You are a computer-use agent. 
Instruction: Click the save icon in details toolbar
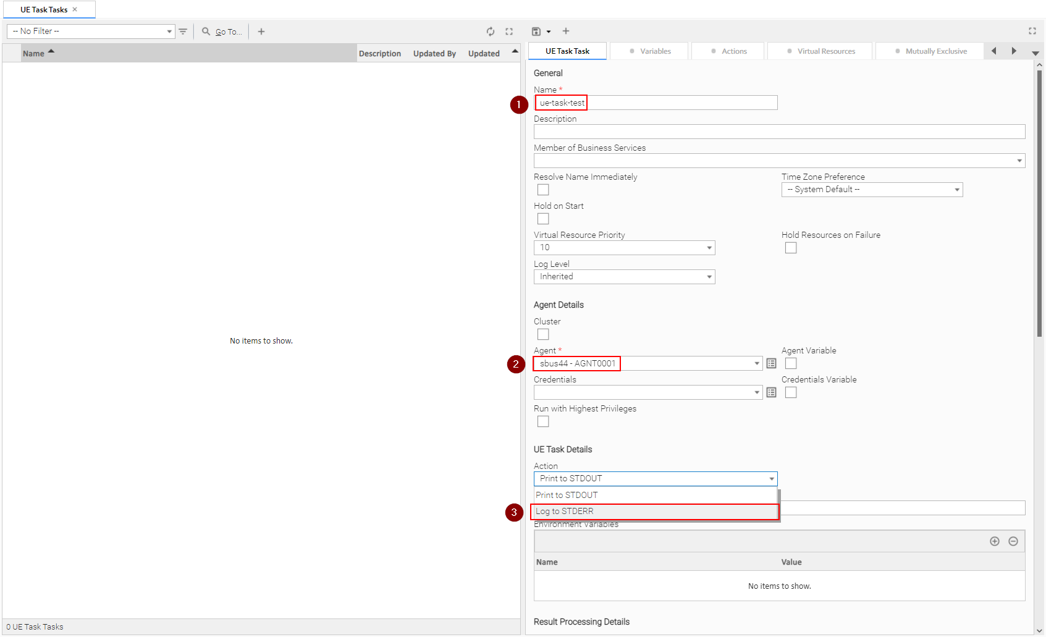coord(536,32)
